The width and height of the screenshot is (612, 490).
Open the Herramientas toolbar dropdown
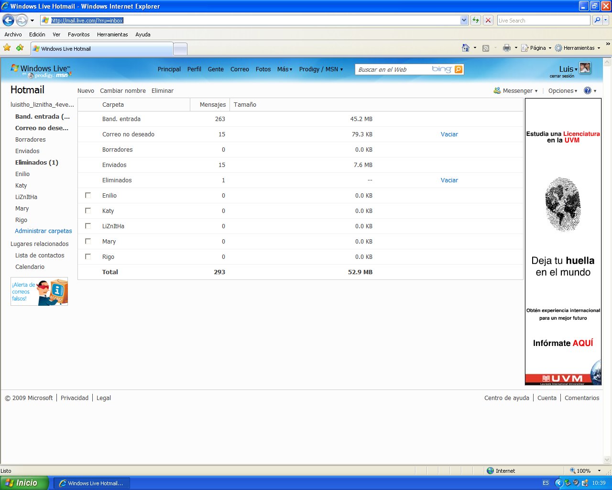coord(577,48)
